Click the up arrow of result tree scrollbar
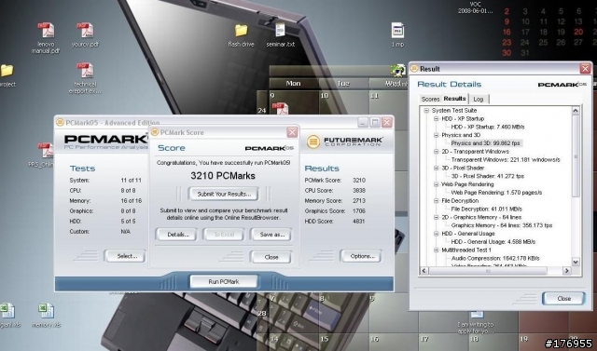This screenshot has width=597, height=351. click(576, 111)
